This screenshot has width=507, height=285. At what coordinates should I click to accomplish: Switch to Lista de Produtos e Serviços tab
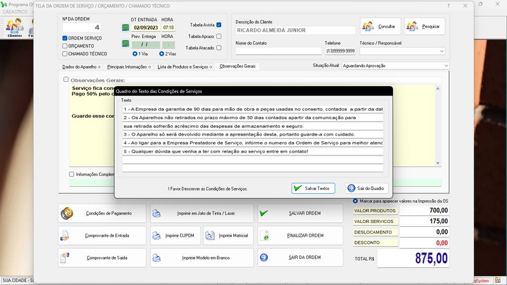coord(183,66)
